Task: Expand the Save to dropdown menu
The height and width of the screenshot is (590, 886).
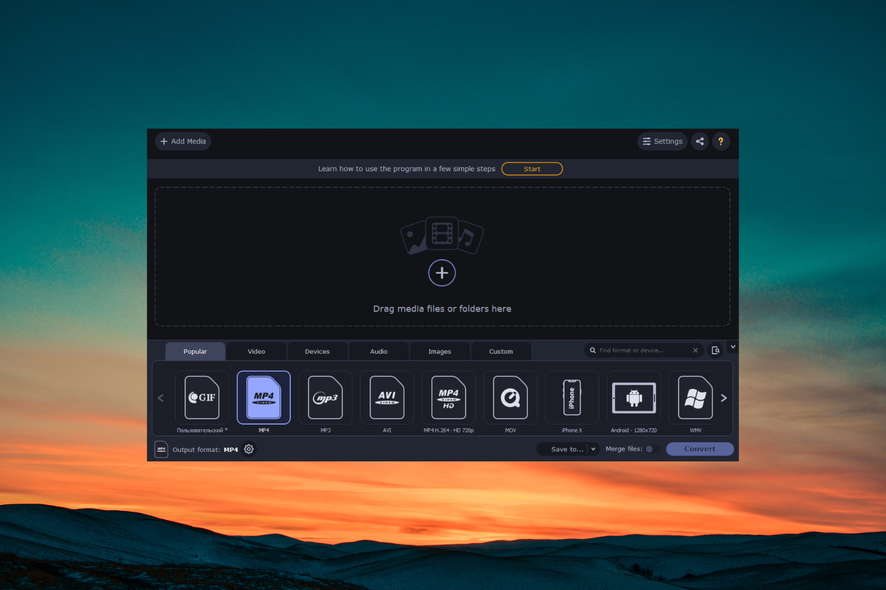Action: point(591,448)
